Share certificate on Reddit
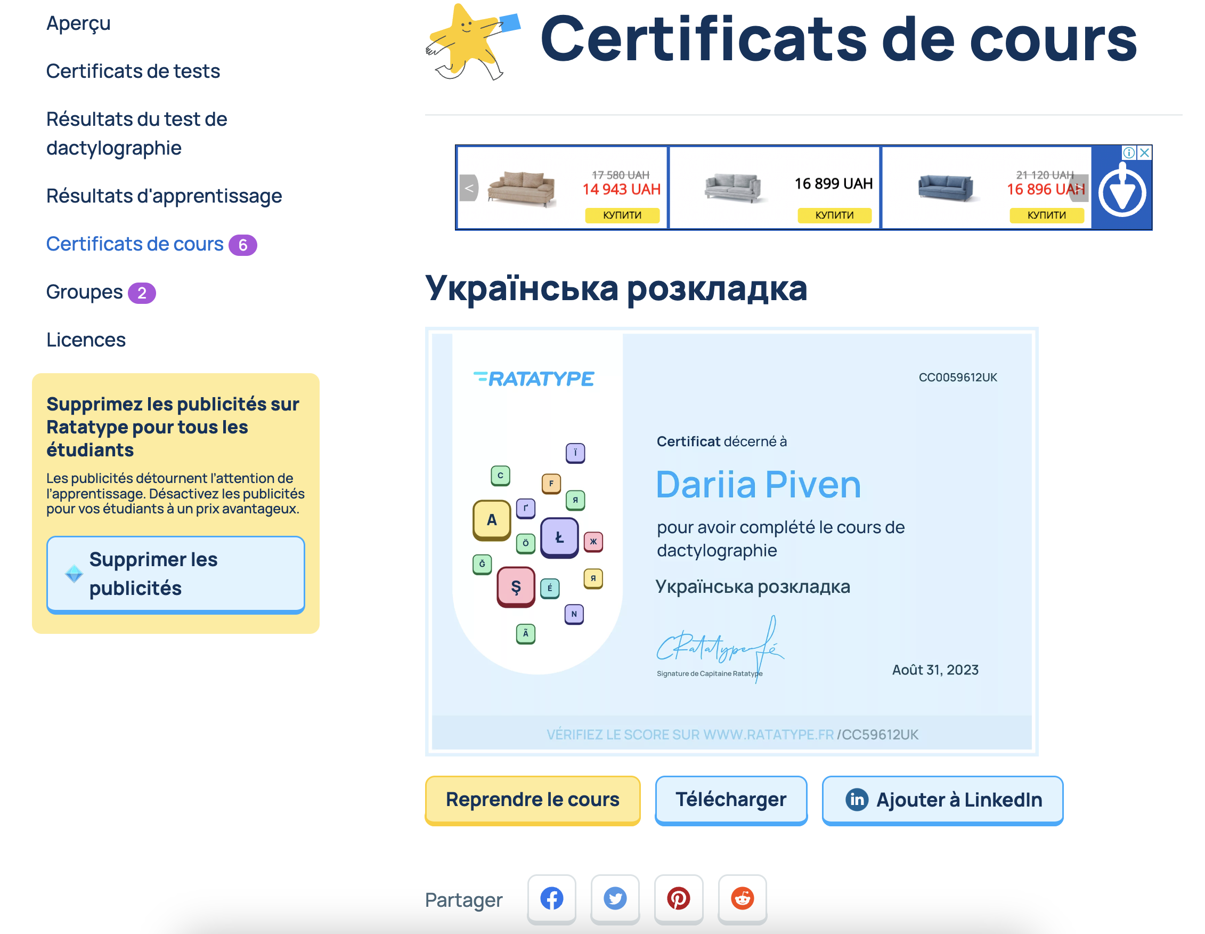 [x=742, y=898]
